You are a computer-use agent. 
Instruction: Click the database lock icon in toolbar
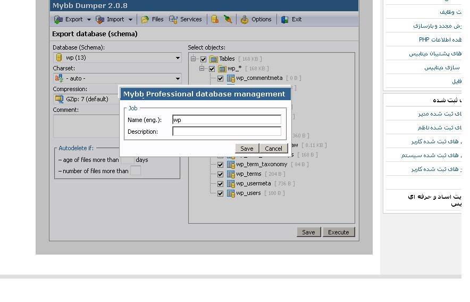(x=215, y=19)
